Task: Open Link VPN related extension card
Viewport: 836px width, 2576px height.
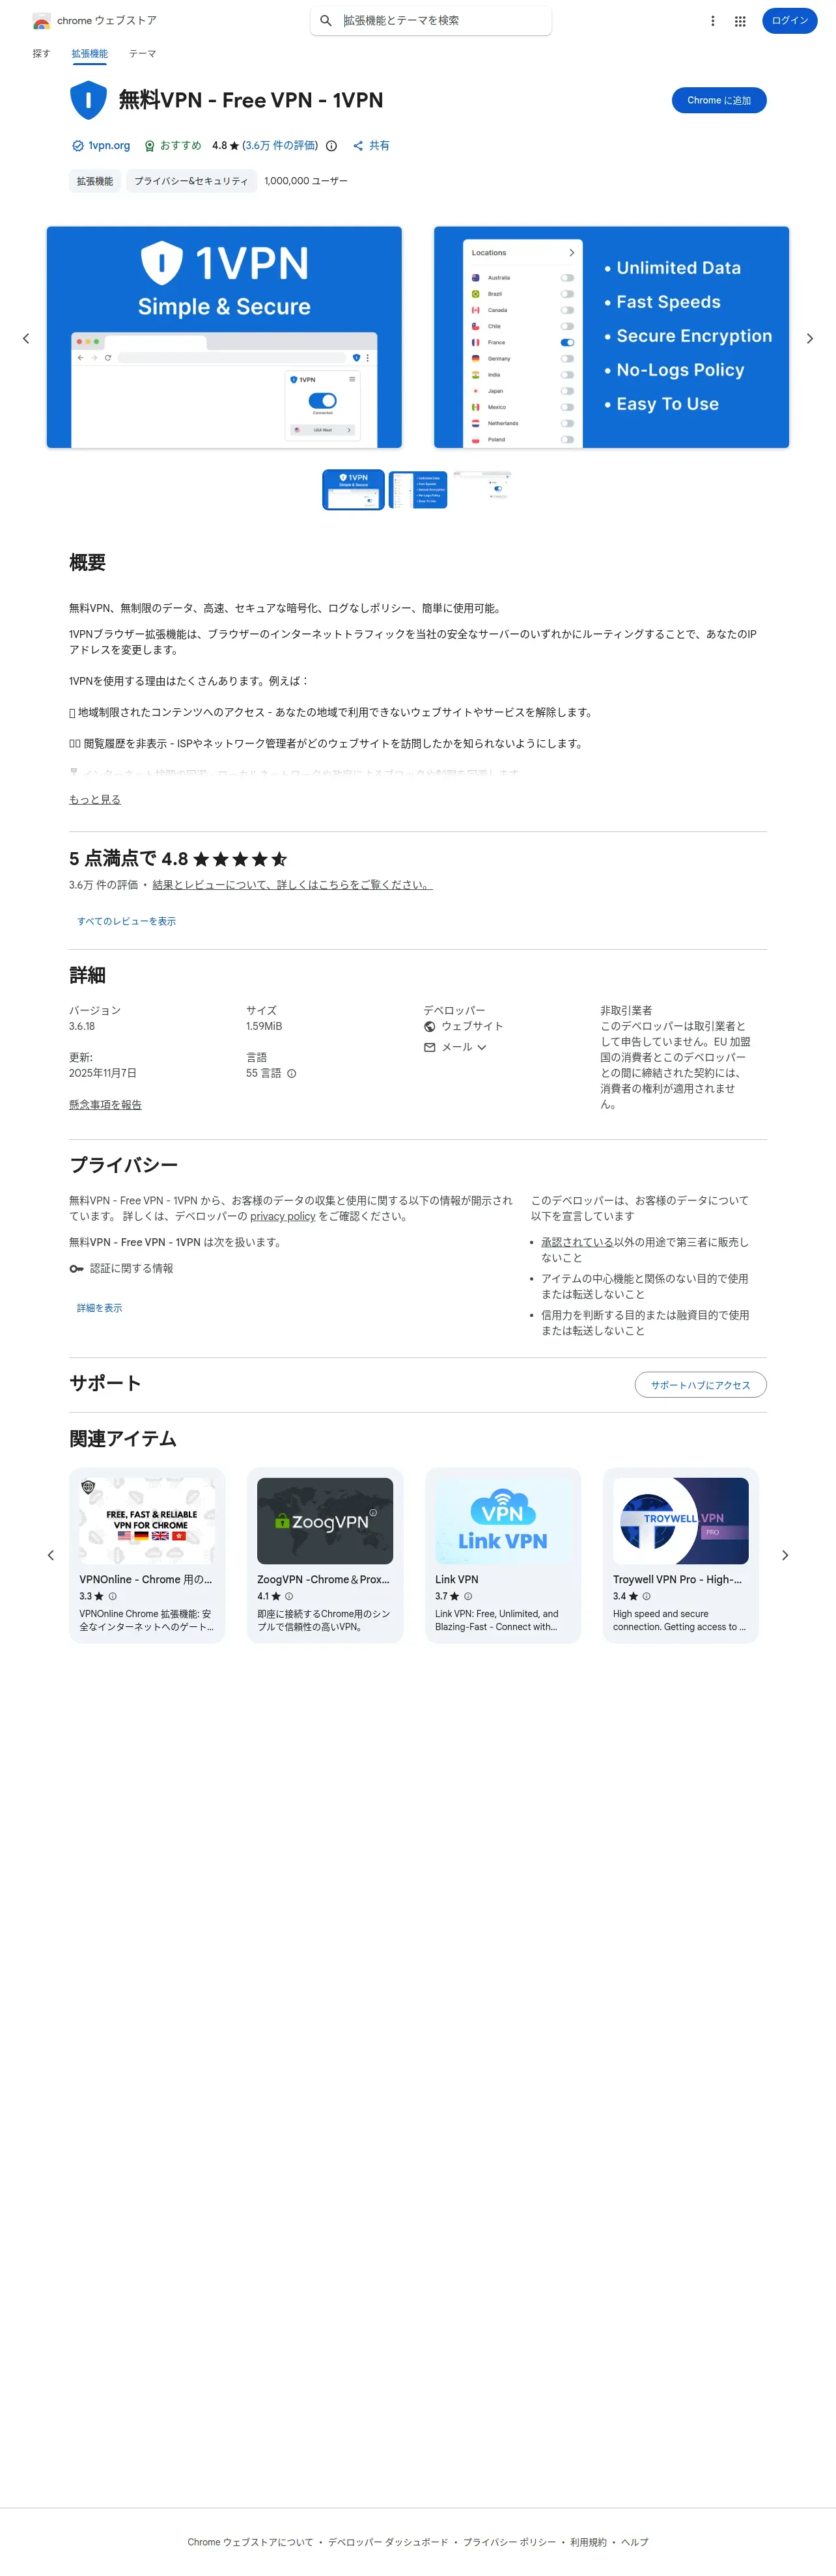Action: coord(503,1555)
